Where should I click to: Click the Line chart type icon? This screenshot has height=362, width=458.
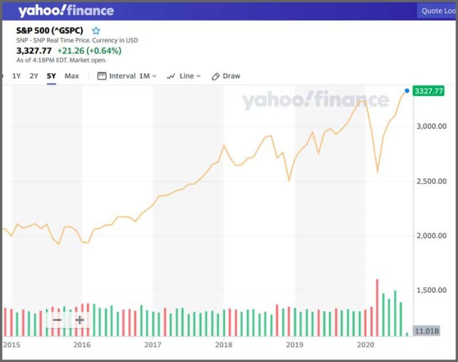171,76
